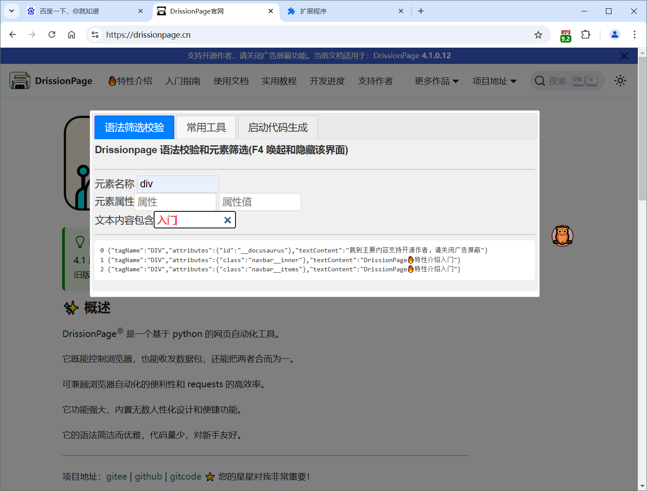View site information icon in address bar
This screenshot has height=491, width=647.
coord(95,35)
